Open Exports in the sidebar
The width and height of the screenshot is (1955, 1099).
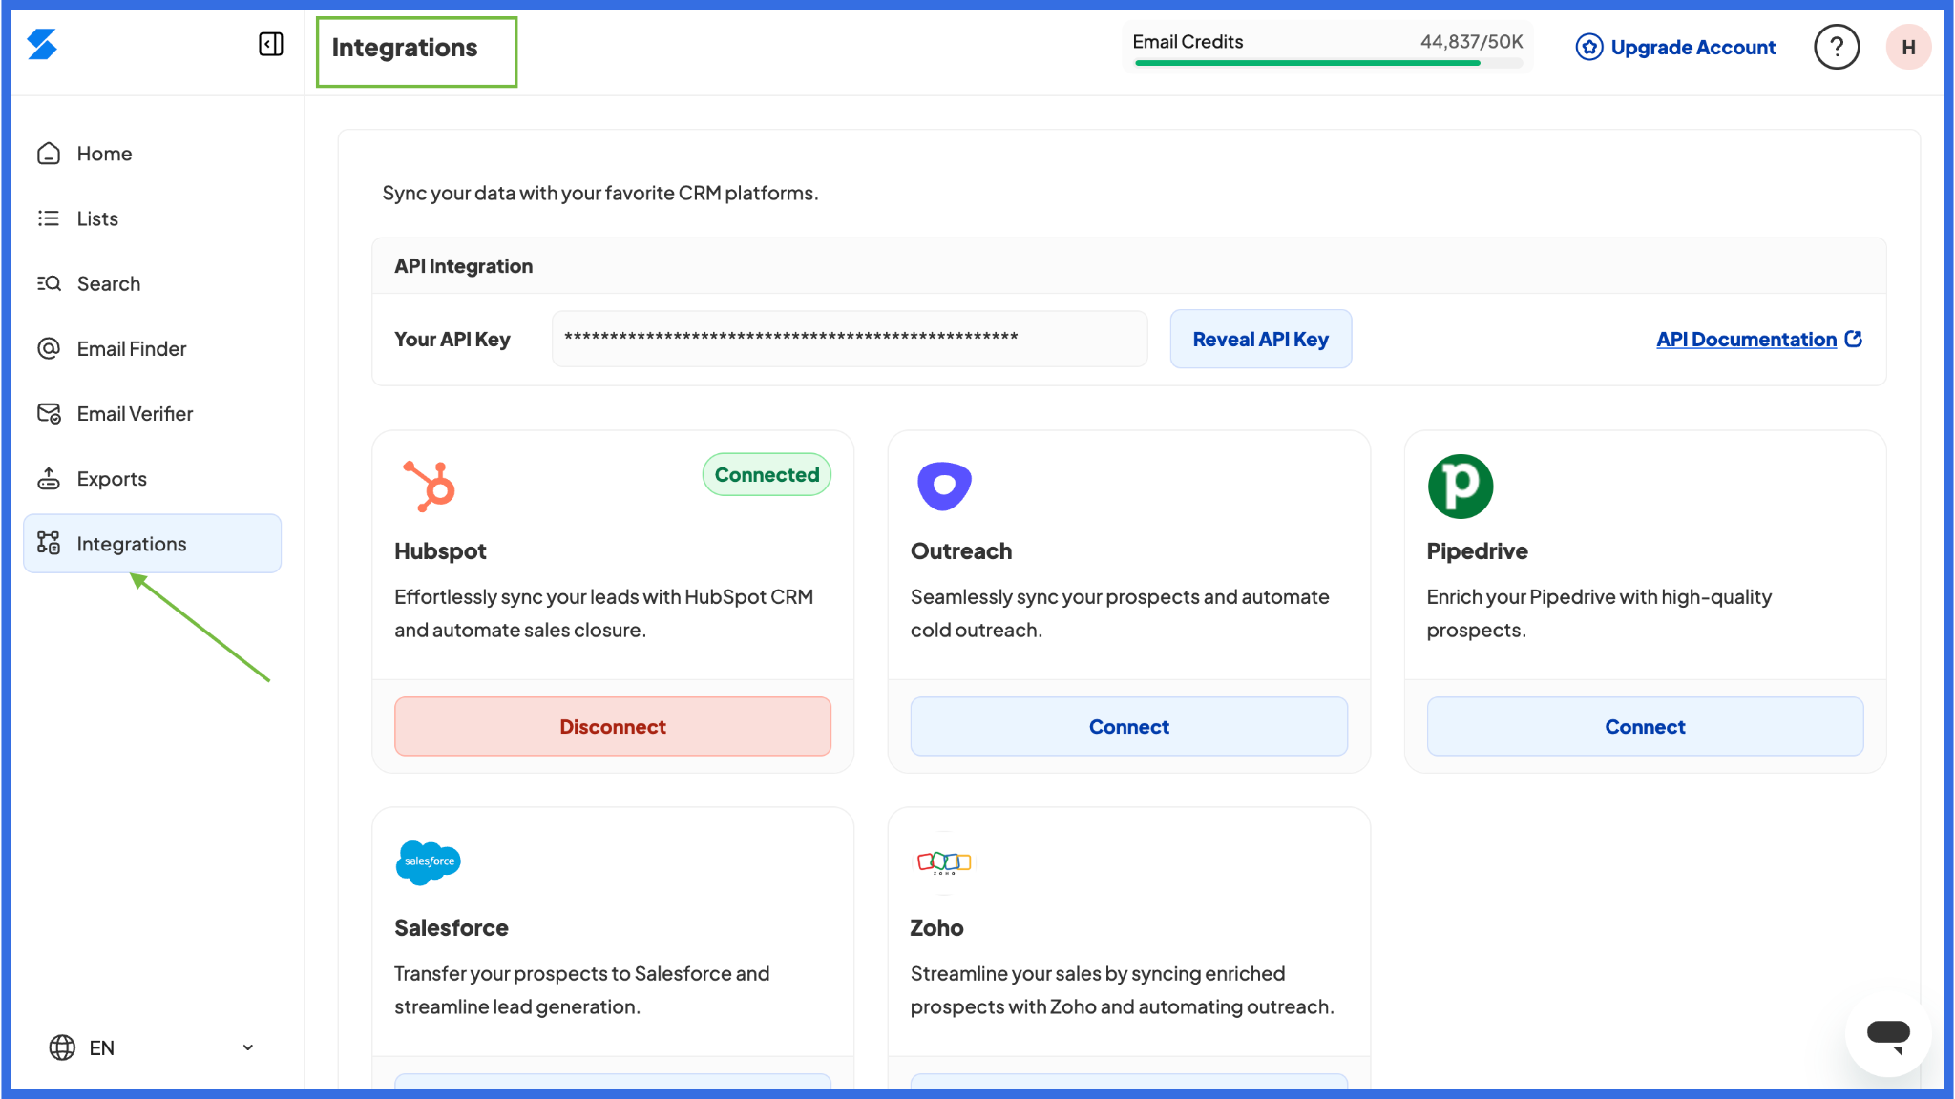[x=153, y=478]
